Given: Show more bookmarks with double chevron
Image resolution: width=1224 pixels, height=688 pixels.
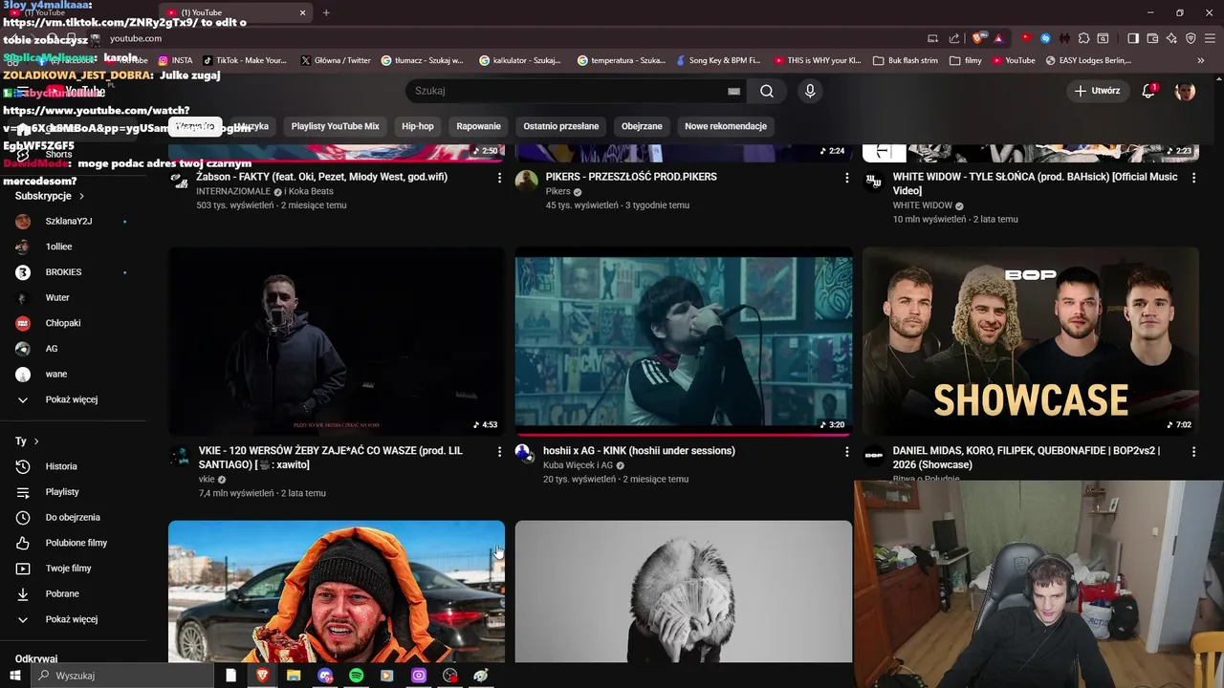Looking at the screenshot, I should click(x=1201, y=60).
